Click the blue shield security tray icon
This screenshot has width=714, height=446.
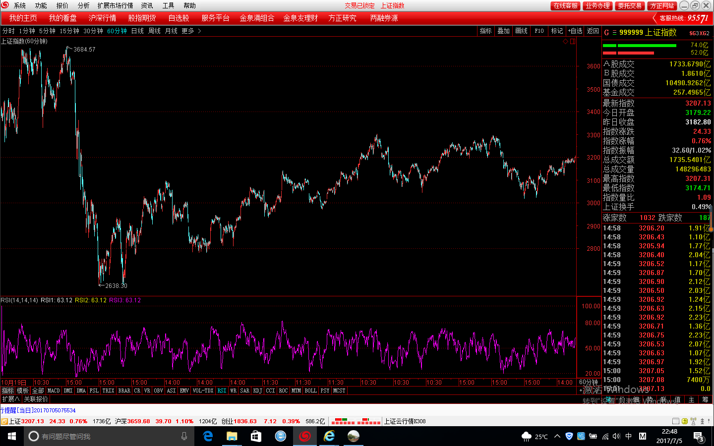[x=569, y=437]
